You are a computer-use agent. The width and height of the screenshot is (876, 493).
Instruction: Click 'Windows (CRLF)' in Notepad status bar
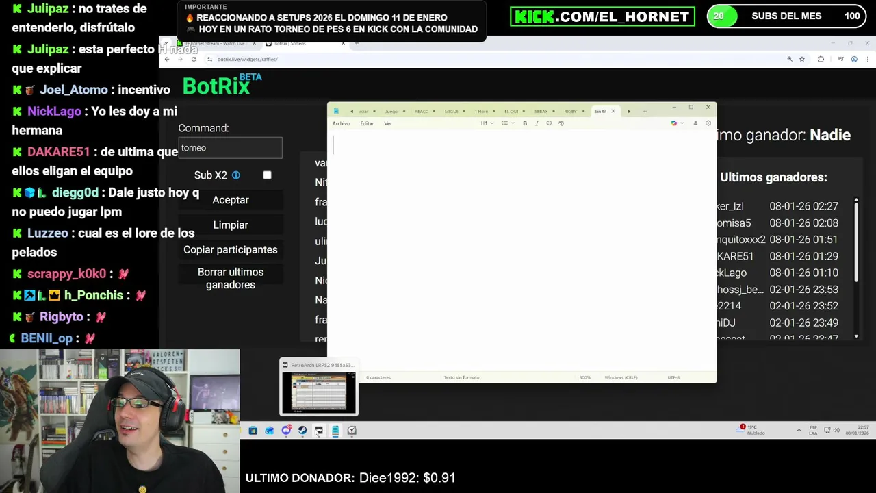[621, 377]
